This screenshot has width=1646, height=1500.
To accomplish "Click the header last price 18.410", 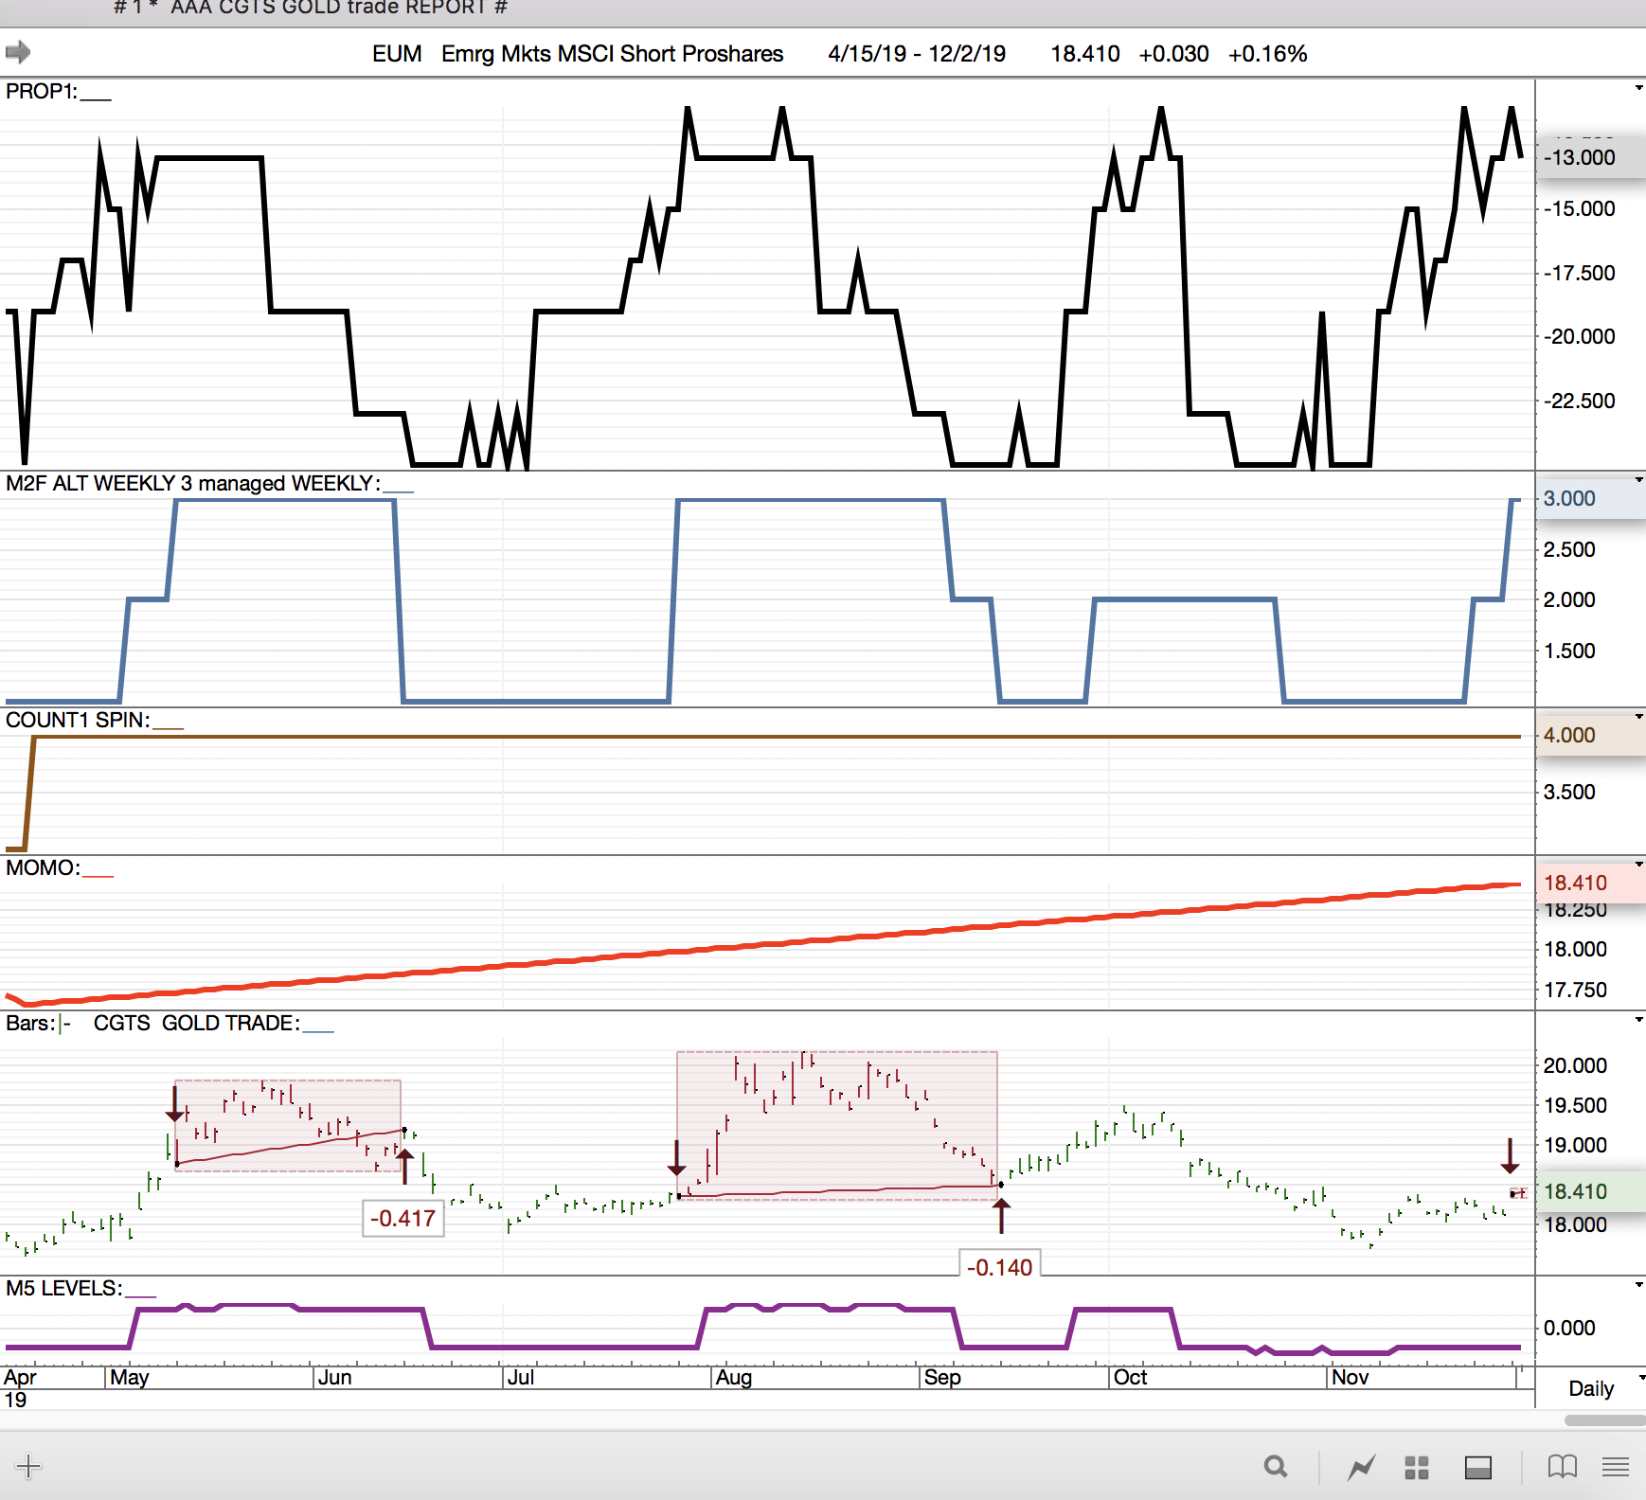I will [x=1085, y=54].
